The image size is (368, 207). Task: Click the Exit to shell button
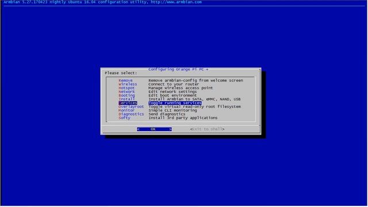207,129
